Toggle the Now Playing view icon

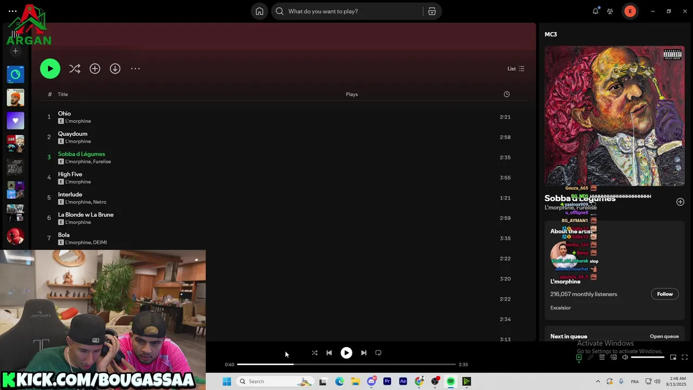coord(579,357)
